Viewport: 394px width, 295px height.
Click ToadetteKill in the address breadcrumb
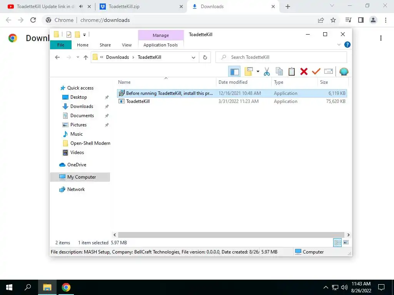[x=150, y=57]
